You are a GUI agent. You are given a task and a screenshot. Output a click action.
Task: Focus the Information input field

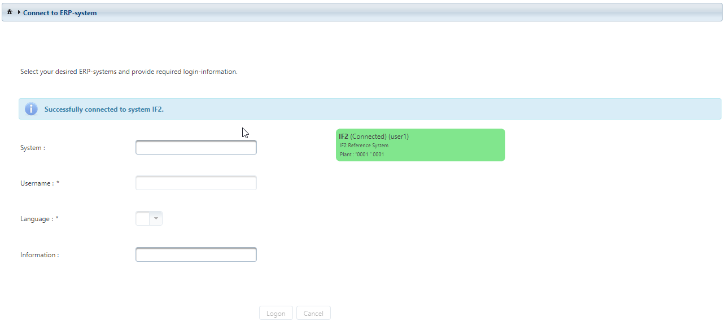coord(196,254)
